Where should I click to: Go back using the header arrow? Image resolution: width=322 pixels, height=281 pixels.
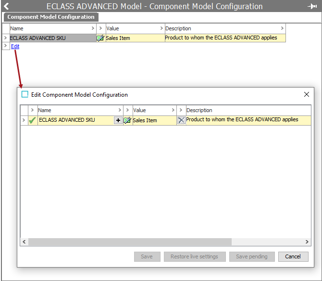[x=7, y=6]
